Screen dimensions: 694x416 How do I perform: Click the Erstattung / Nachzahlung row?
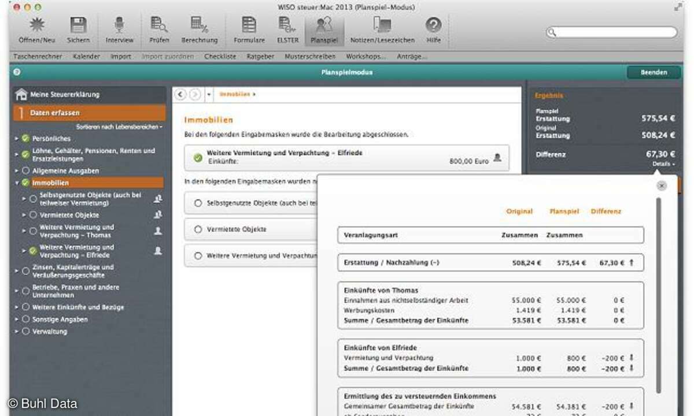click(x=490, y=262)
